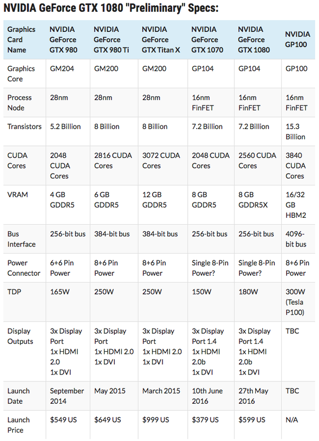Click the Display Outputs row label
319x441 pixels.
coord(20,336)
